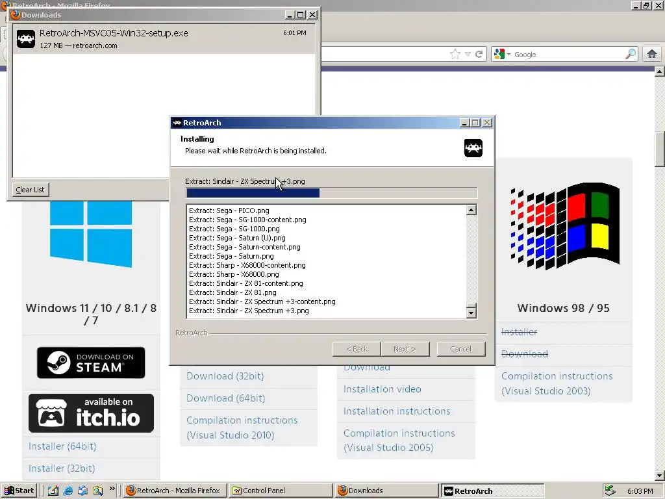Screen dimensions: 665x499
Task: Click the Cancel button in installer
Action: 461,349
